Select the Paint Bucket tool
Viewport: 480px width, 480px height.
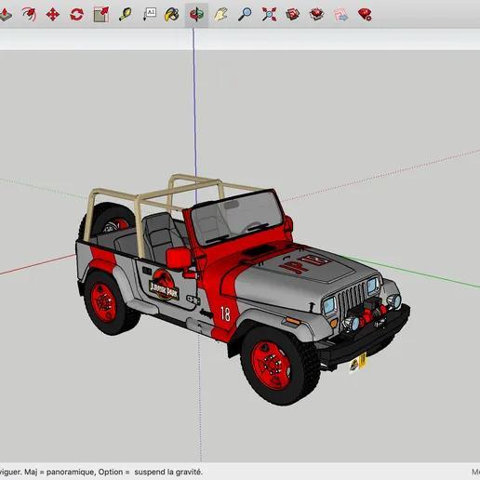click(x=171, y=15)
